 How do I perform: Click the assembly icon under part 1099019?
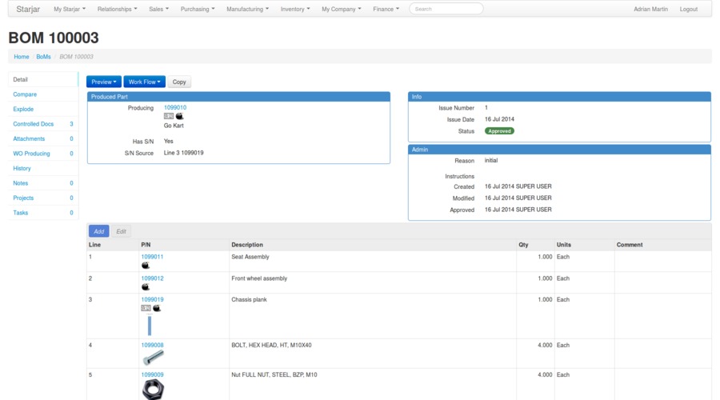point(157,308)
